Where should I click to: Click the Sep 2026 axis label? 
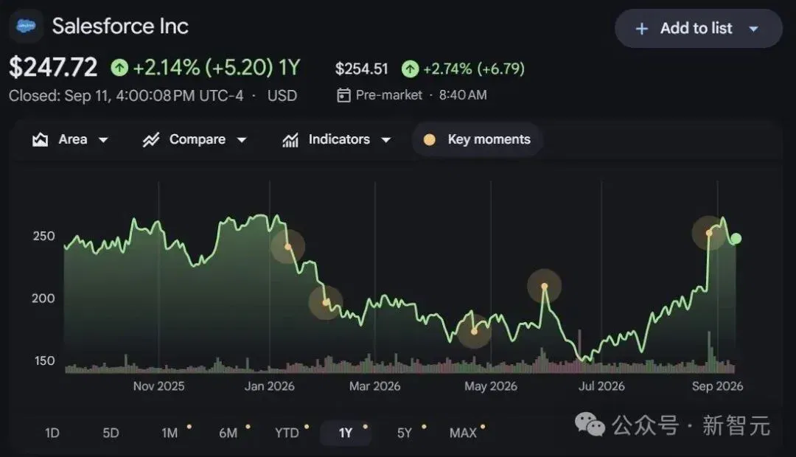[x=717, y=386]
